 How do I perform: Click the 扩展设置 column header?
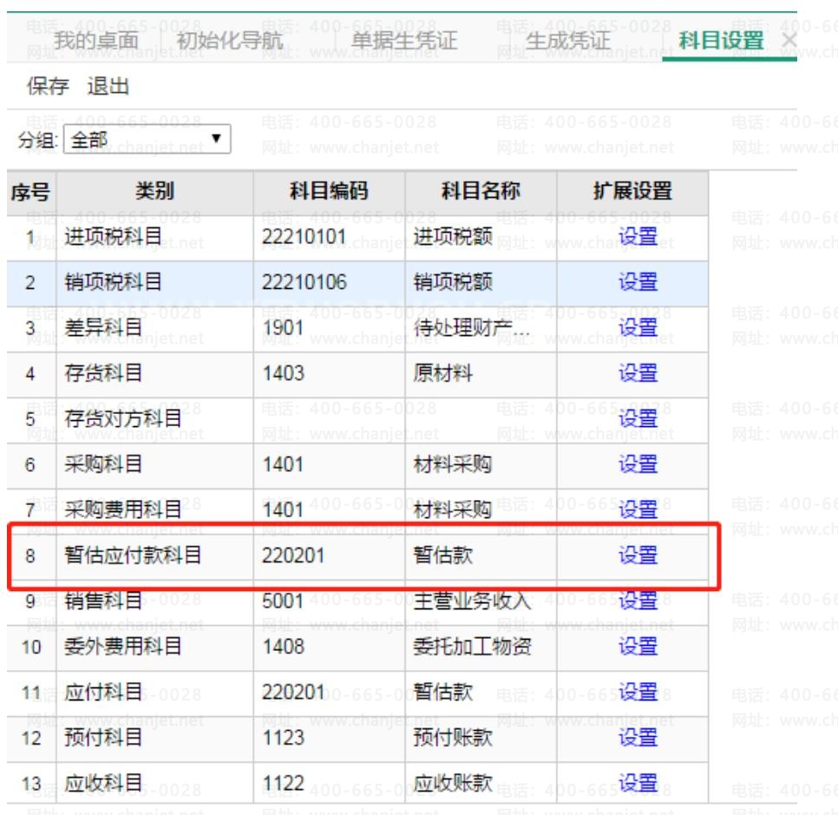(x=632, y=193)
